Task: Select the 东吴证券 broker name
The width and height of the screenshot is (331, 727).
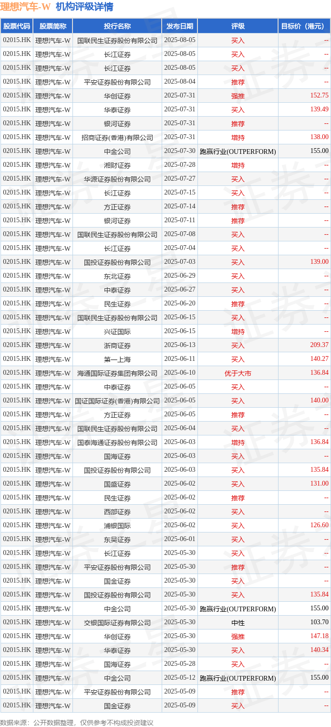Action: (x=117, y=540)
